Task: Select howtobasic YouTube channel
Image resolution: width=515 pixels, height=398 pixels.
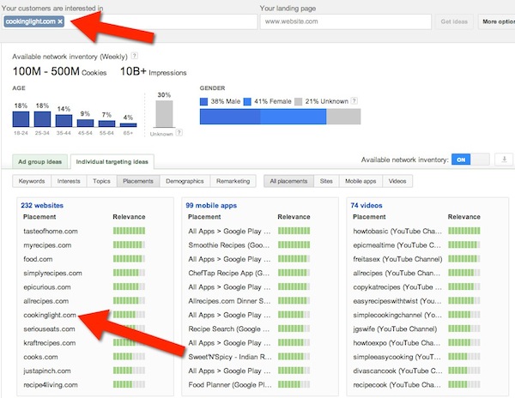Action: click(x=397, y=231)
